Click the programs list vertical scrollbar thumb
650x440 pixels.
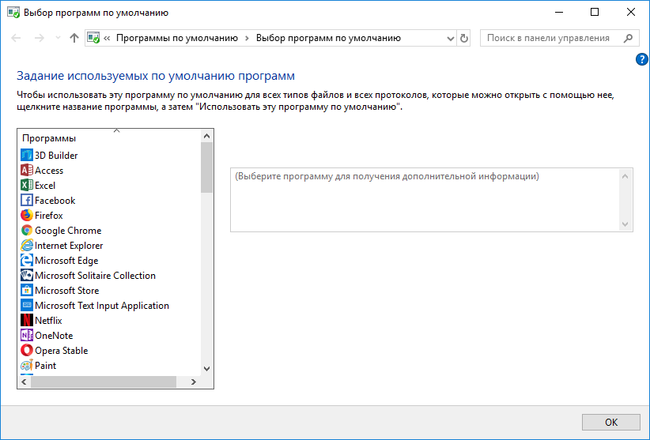click(x=207, y=167)
